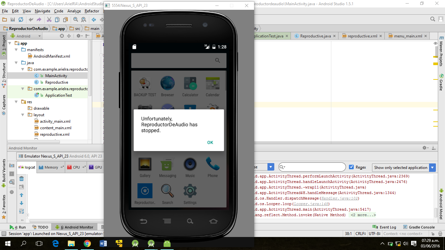
Task: Open the Gradle Console tool window
Action: click(x=419, y=227)
